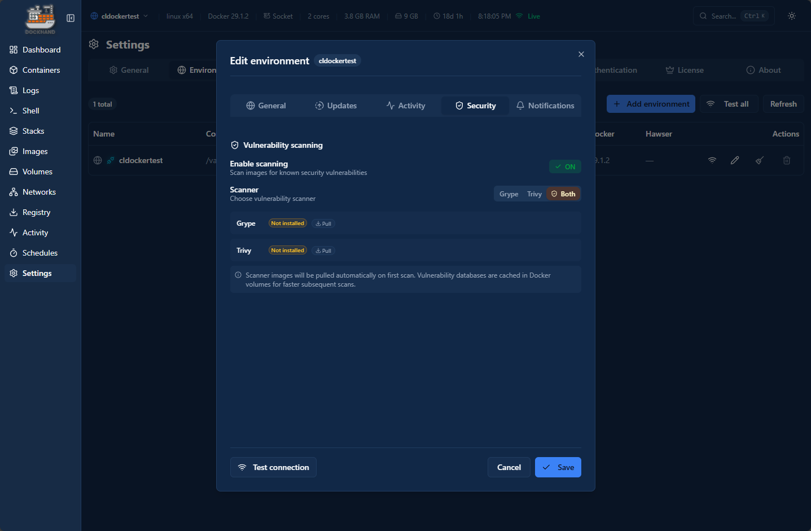Select the Trivy scanner option
811x531 pixels.
tap(534, 194)
